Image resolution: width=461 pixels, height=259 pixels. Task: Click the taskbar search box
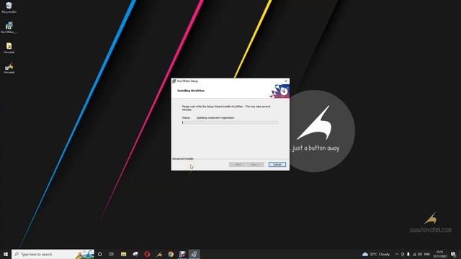(53, 254)
